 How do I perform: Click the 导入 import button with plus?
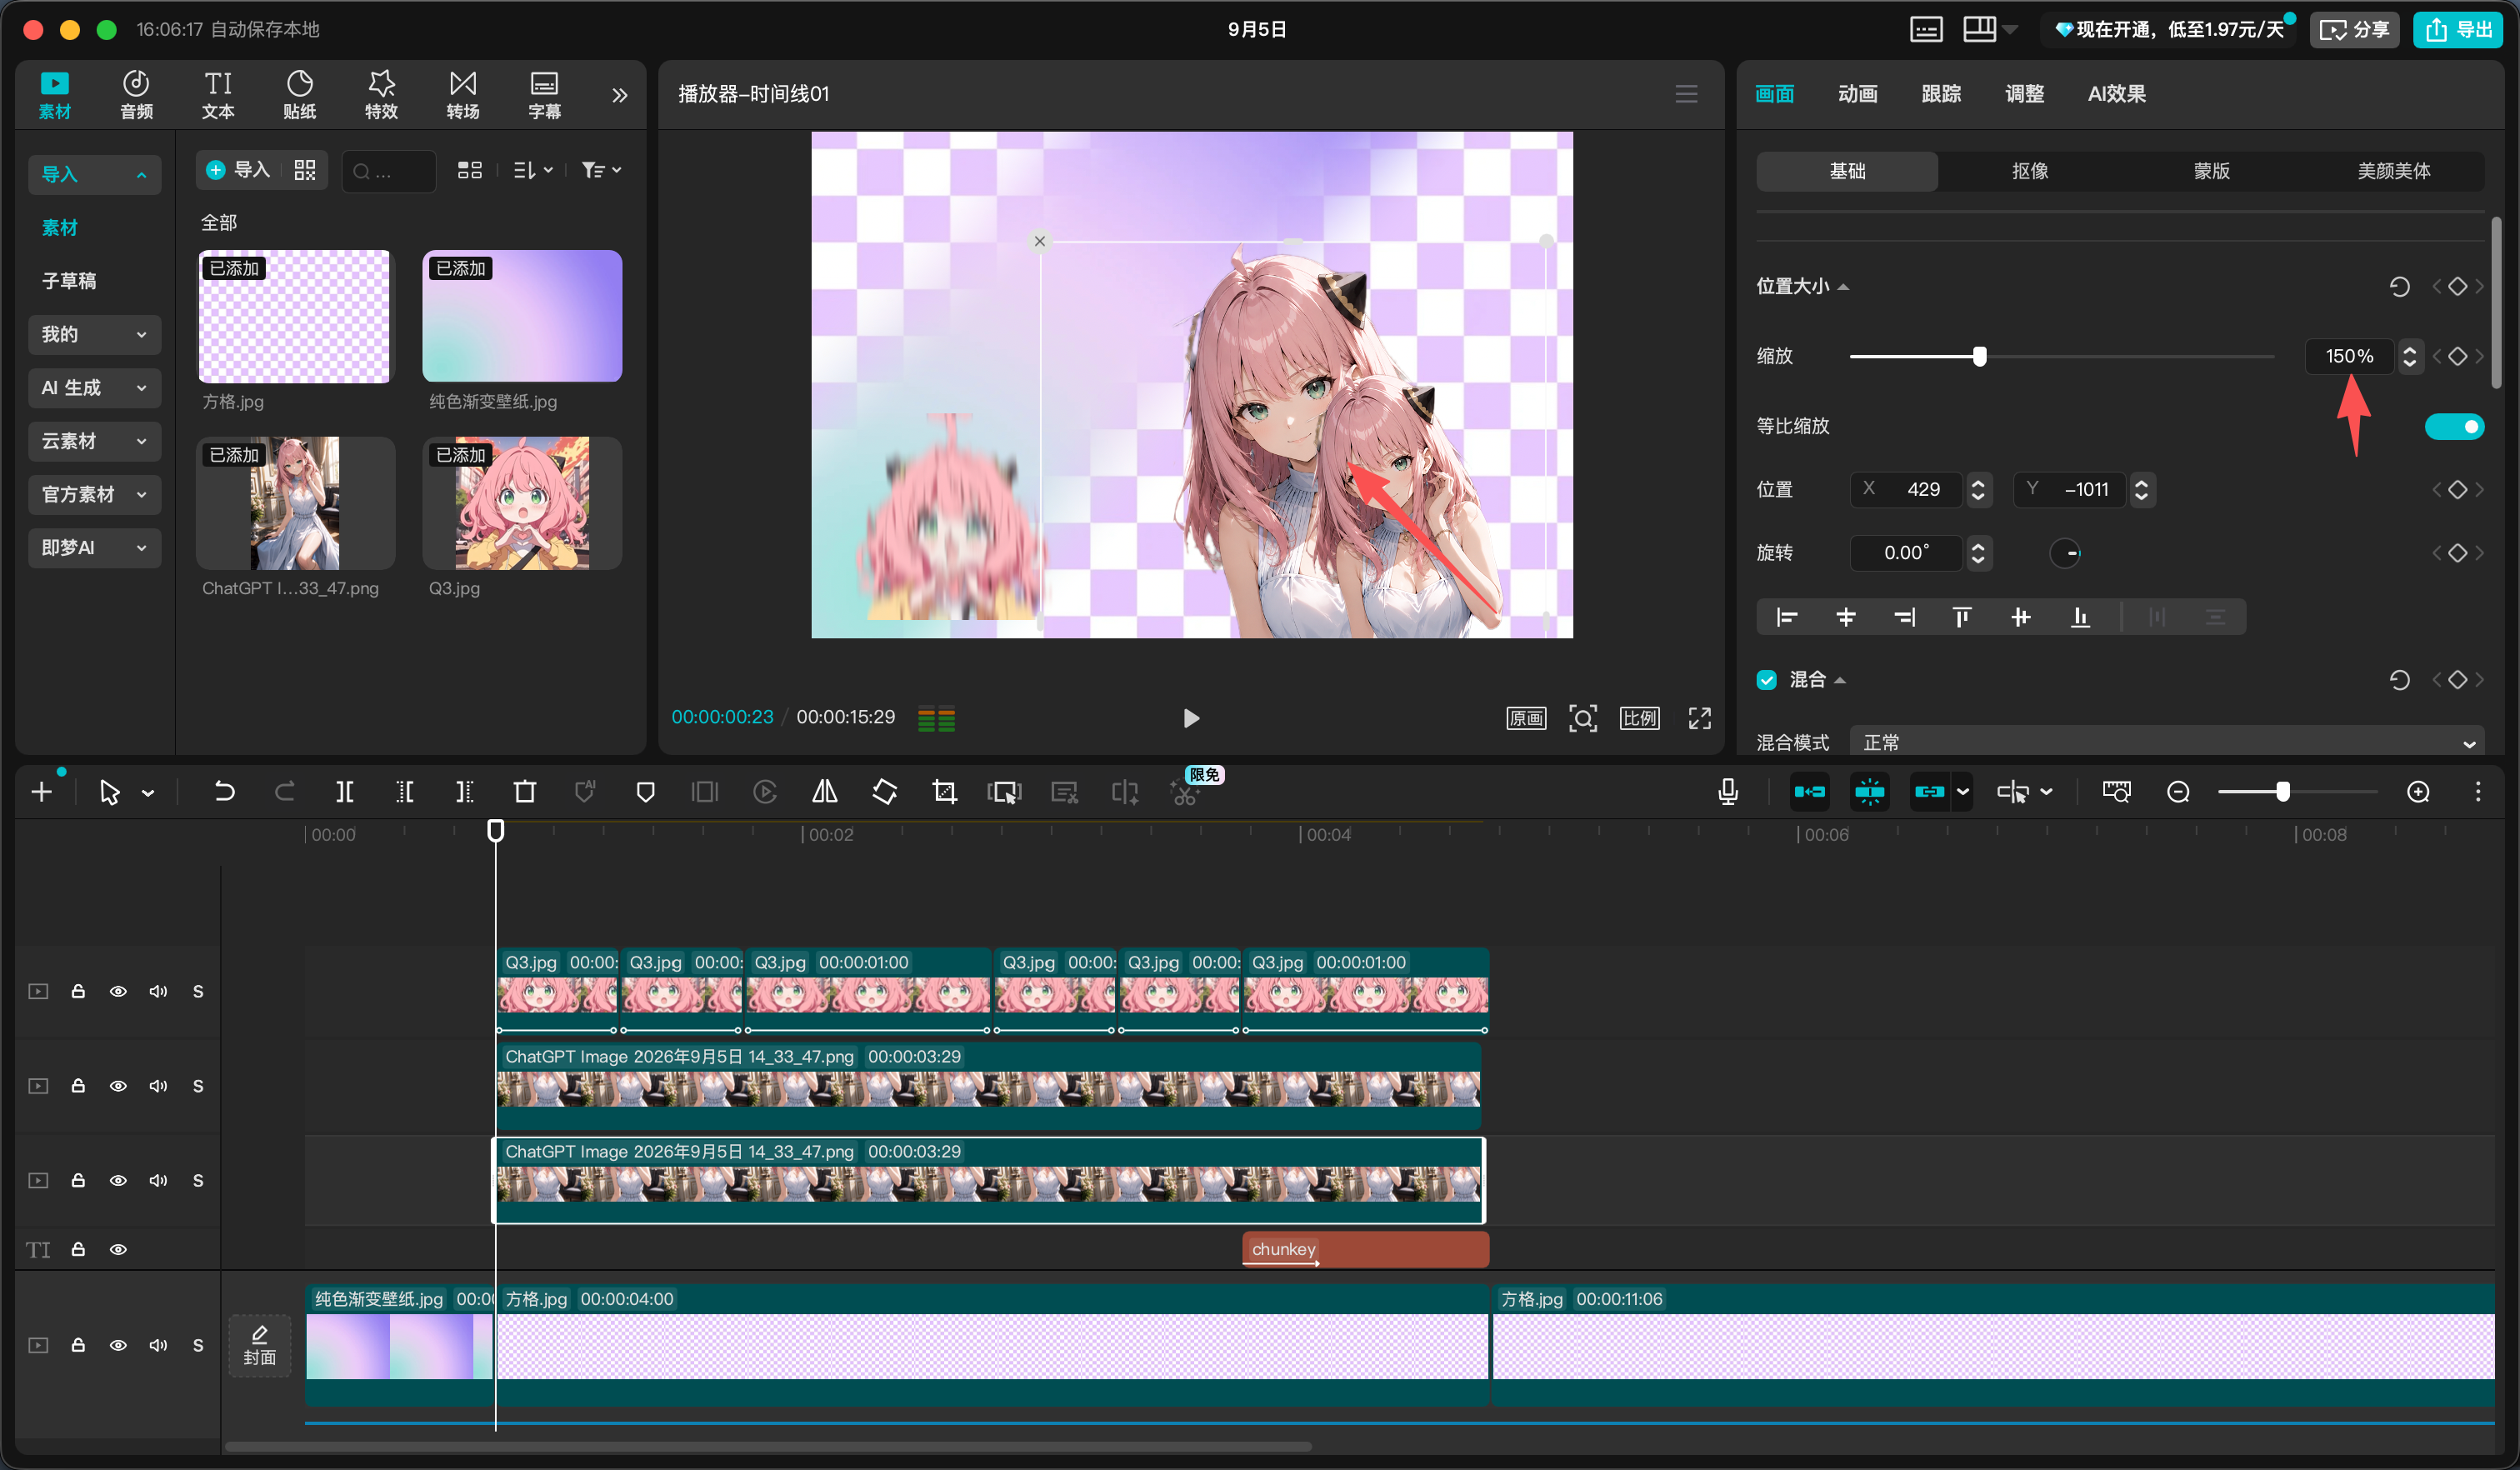[x=238, y=170]
